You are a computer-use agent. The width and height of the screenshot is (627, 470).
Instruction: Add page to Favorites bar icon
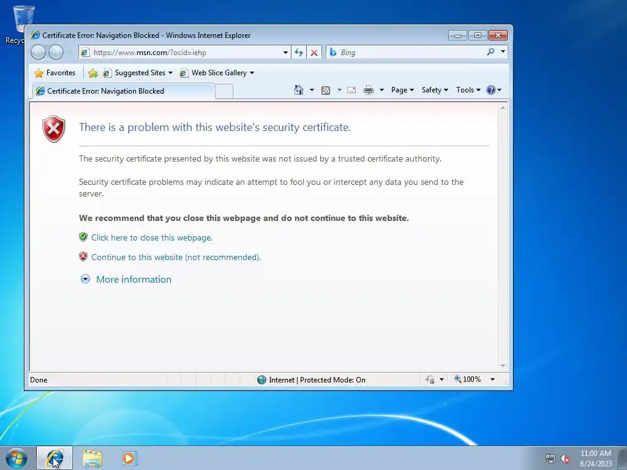pos(93,73)
